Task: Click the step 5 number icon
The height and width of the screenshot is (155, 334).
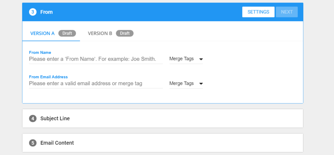Action: click(x=33, y=143)
